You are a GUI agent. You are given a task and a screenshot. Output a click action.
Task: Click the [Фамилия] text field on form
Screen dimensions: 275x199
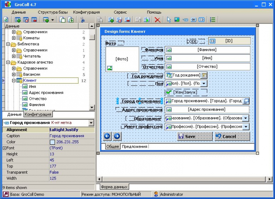[x=207, y=50]
